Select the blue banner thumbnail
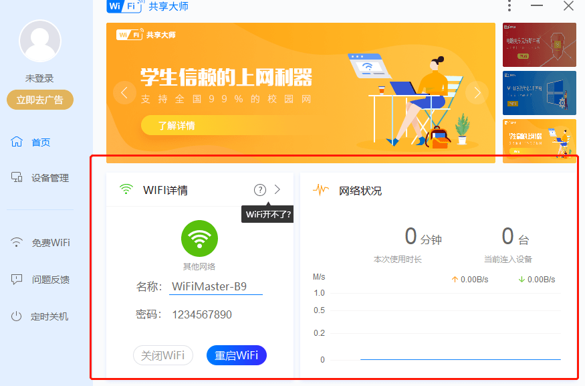This screenshot has height=386, width=585. click(x=540, y=93)
